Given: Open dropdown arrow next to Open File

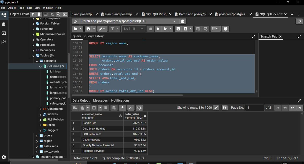Looking at the screenshot, I should [x=81, y=29].
